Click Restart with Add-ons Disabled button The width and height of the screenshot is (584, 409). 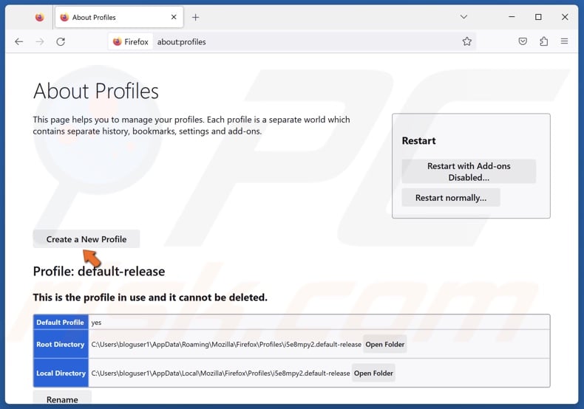point(469,171)
